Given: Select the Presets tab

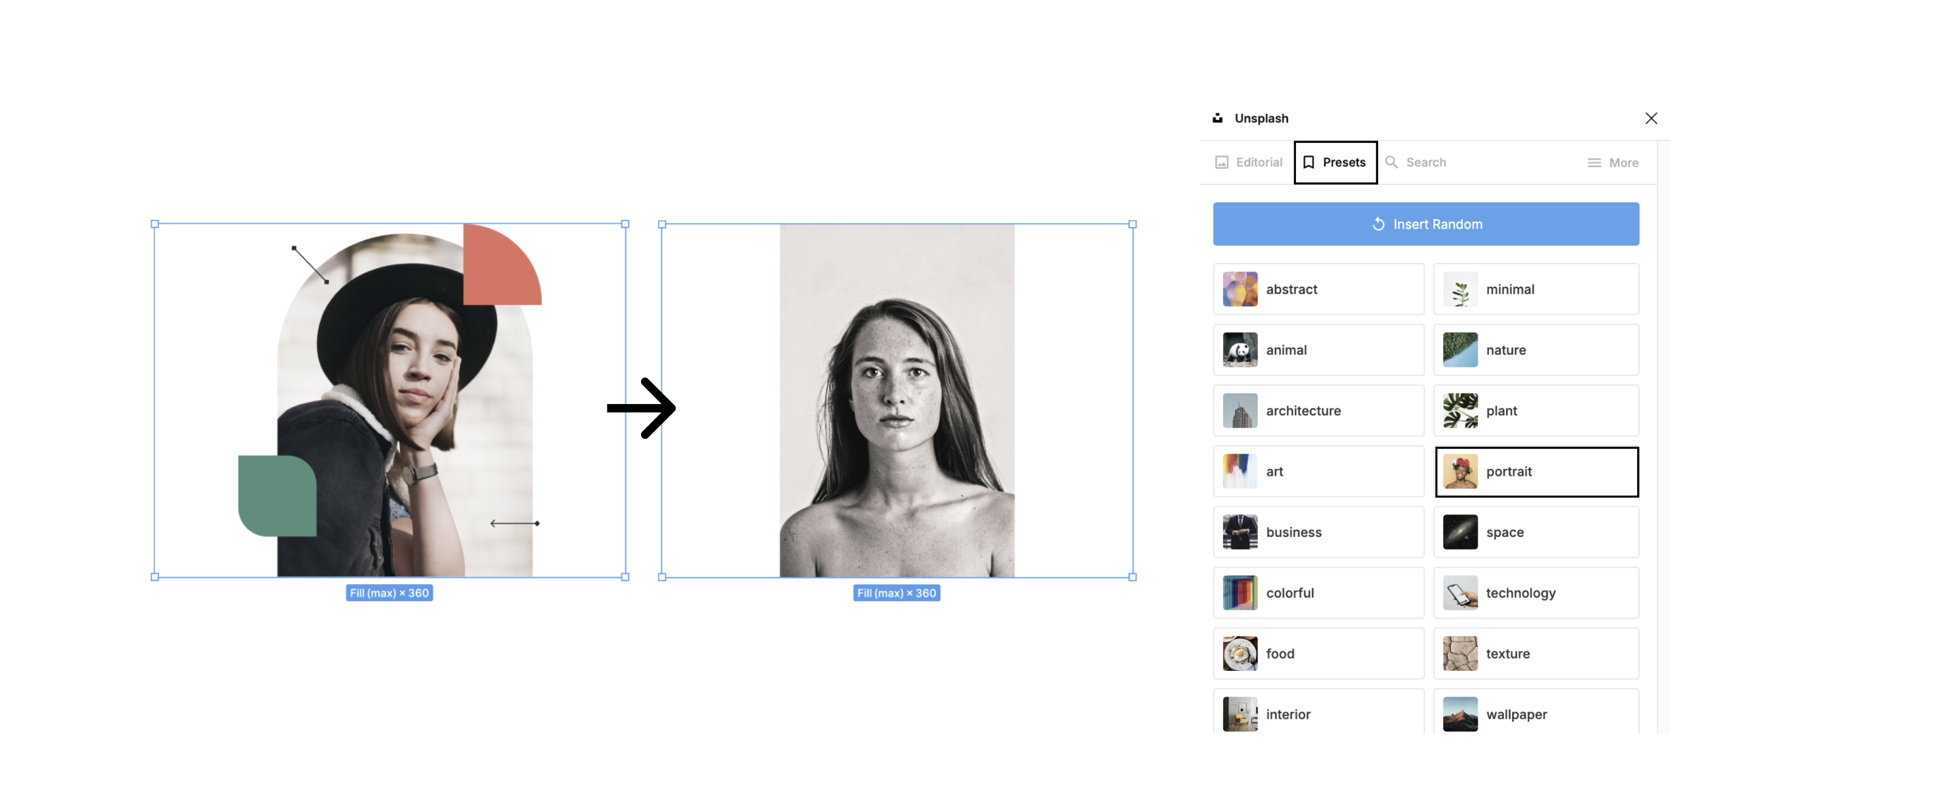Looking at the screenshot, I should click(1335, 162).
